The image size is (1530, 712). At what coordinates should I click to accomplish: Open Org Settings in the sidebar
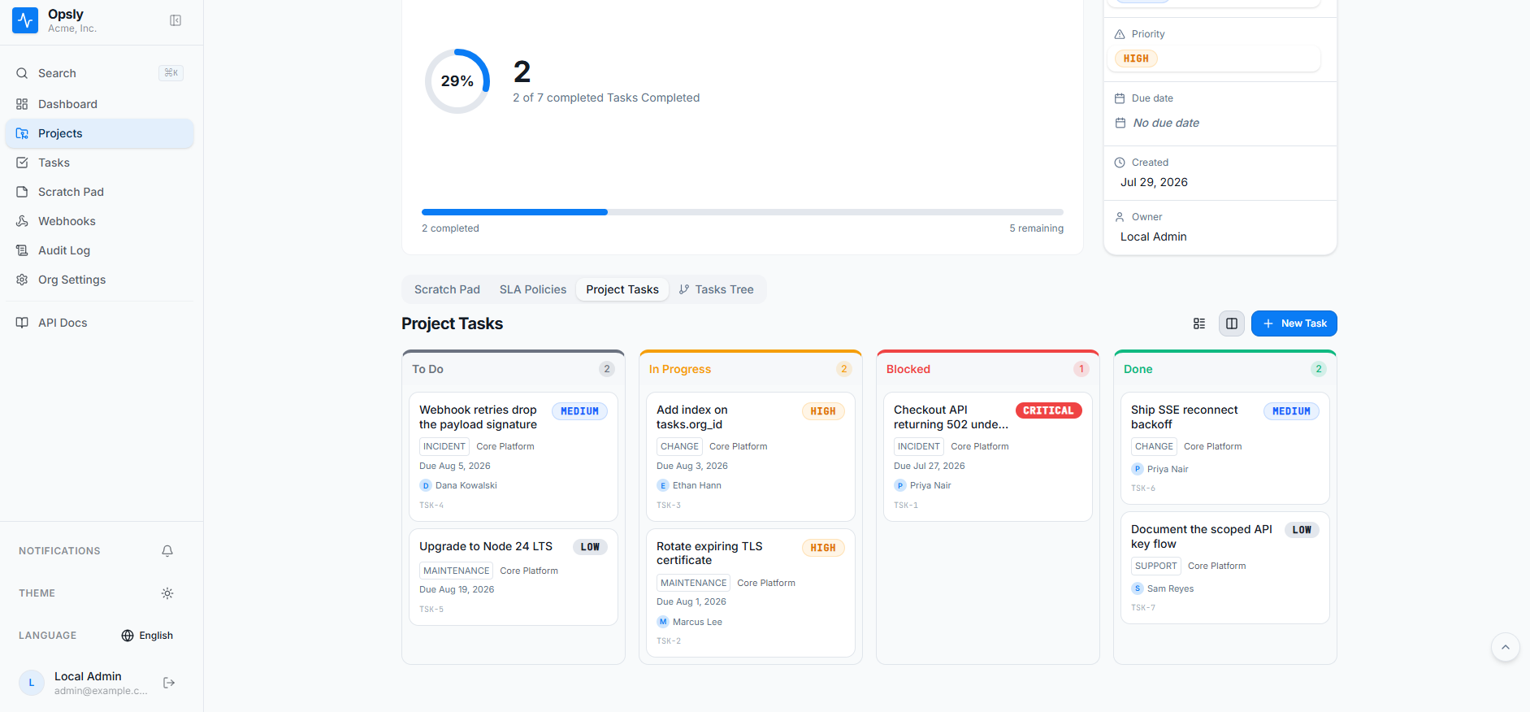(x=99, y=280)
